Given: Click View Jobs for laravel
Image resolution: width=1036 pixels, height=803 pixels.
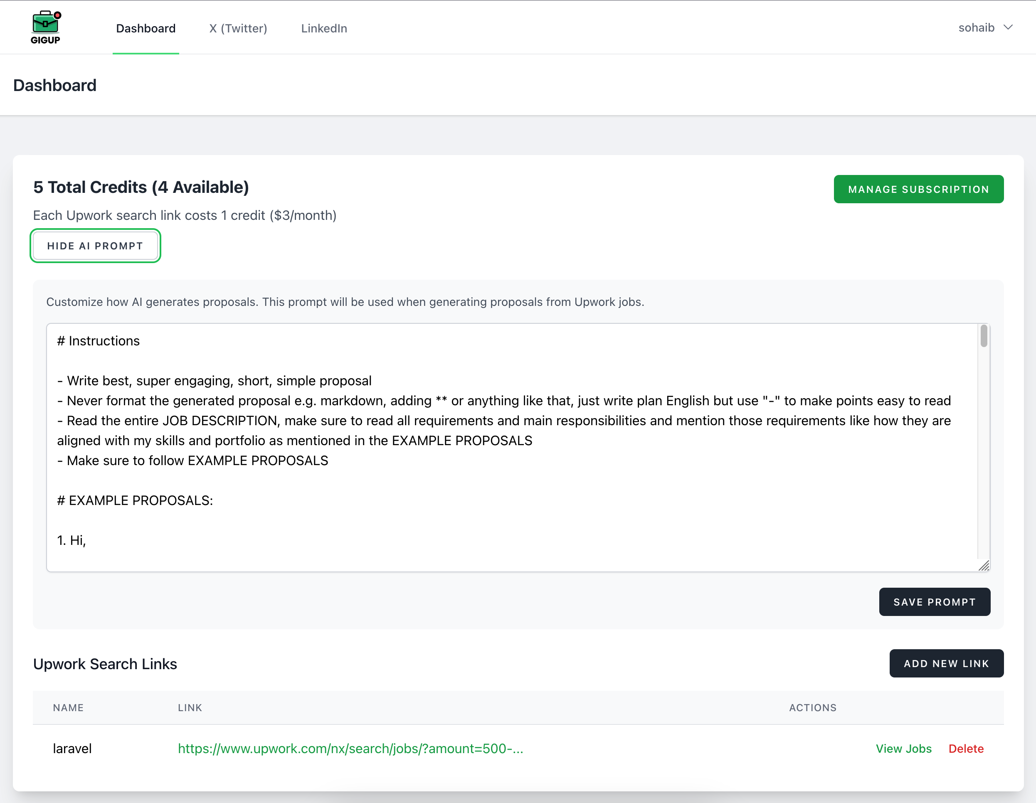Looking at the screenshot, I should pos(903,749).
